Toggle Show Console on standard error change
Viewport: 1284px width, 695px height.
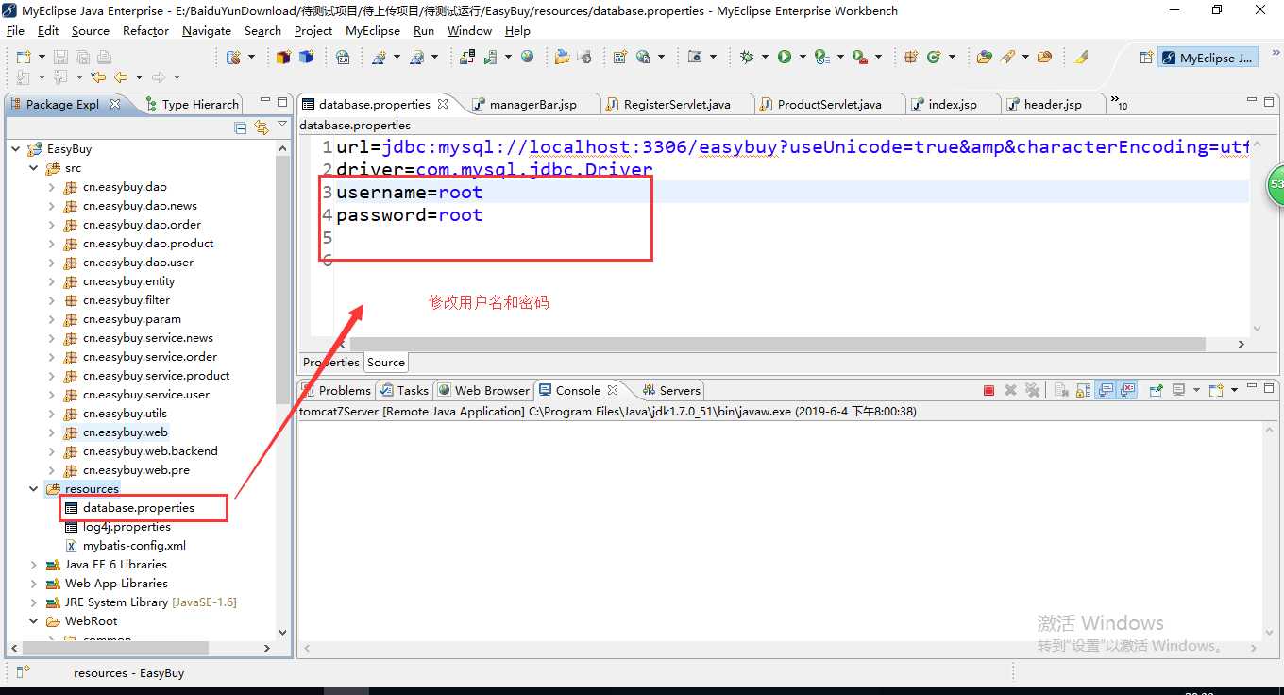(1127, 390)
